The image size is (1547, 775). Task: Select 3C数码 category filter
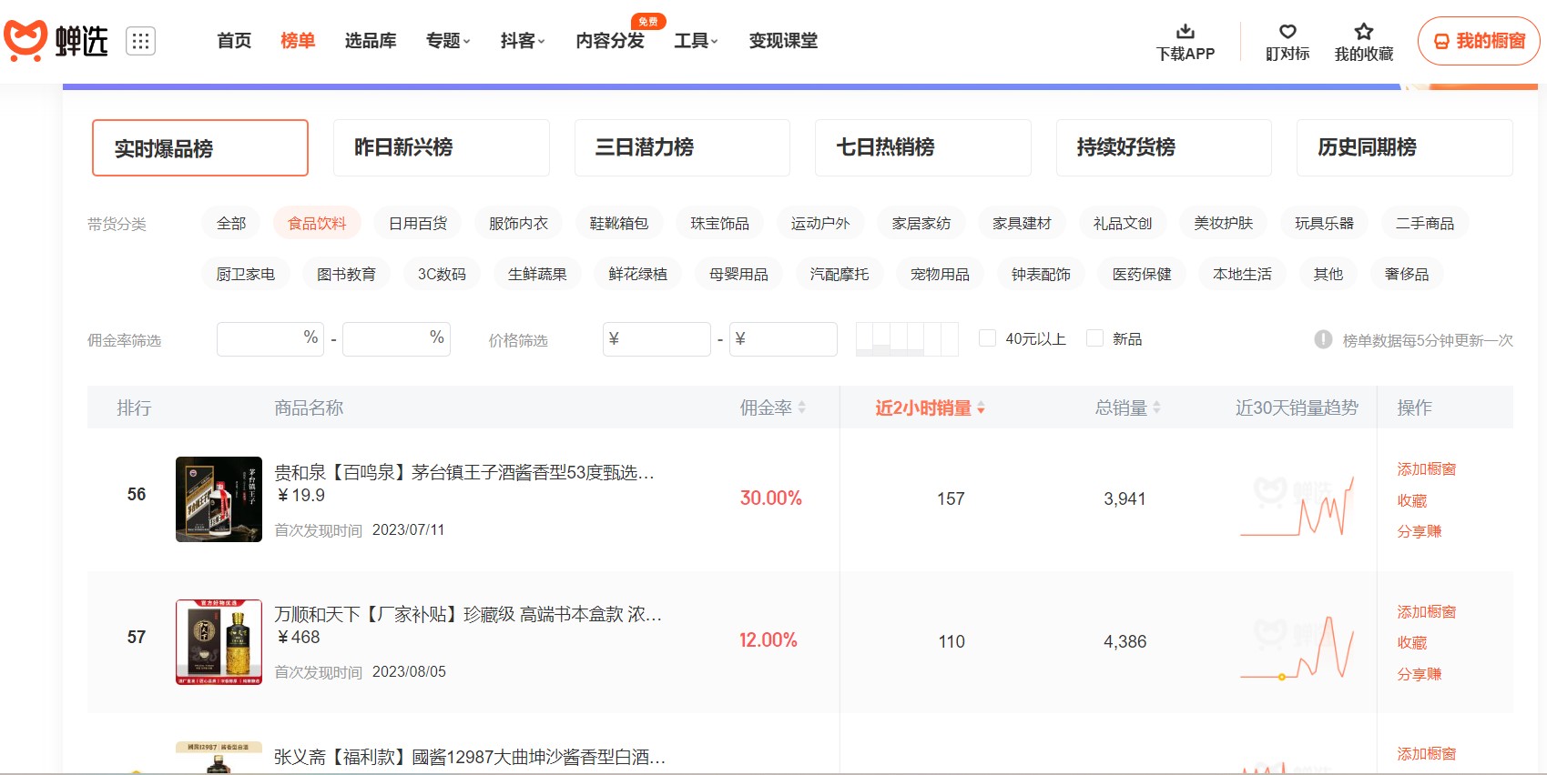click(x=442, y=274)
